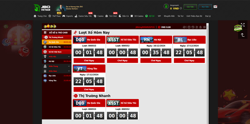Screen dimensions: 250x124
Task: Click the JBO Vietnam logo
Action: click(x=42, y=8)
